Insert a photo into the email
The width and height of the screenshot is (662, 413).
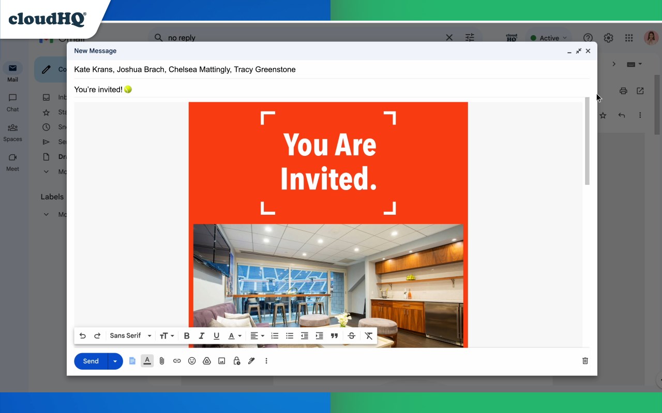click(x=222, y=361)
